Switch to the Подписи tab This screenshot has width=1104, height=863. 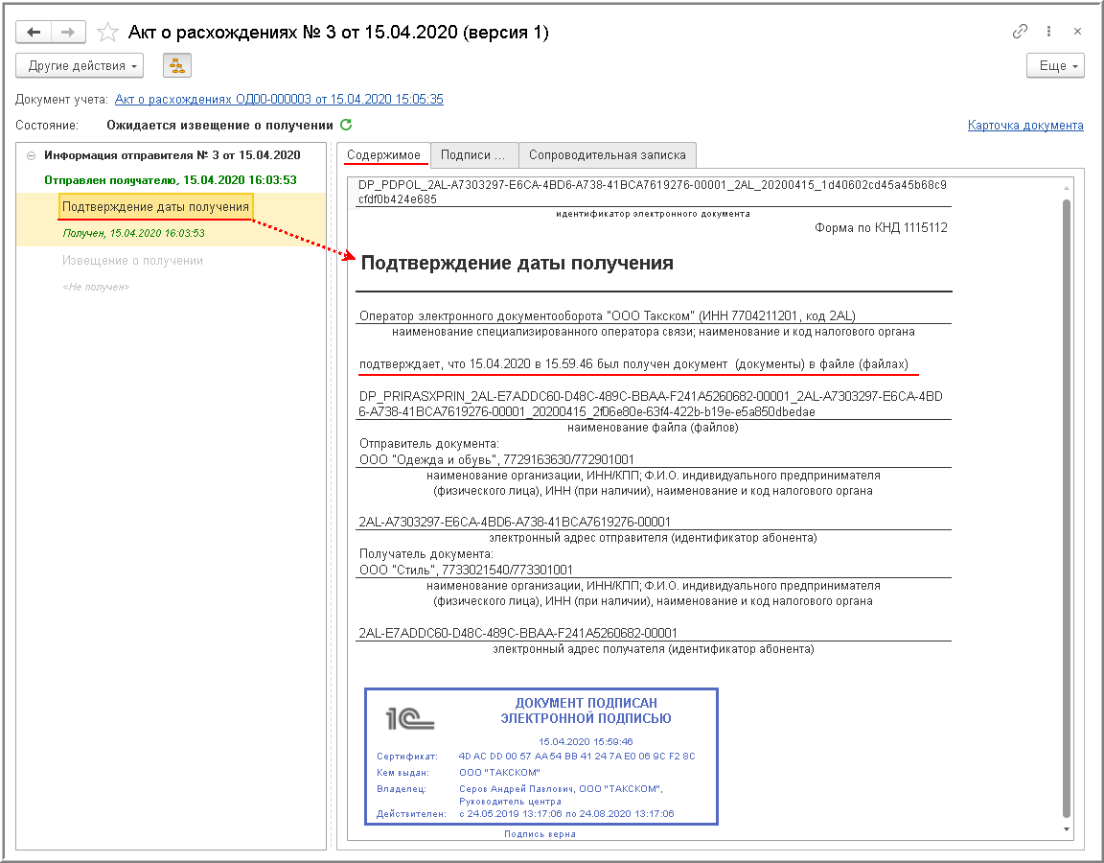point(473,155)
